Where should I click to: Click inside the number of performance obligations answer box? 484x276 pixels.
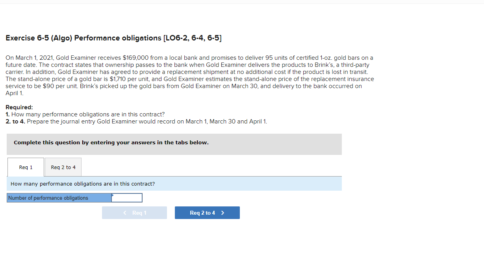pyautogui.click(x=127, y=197)
